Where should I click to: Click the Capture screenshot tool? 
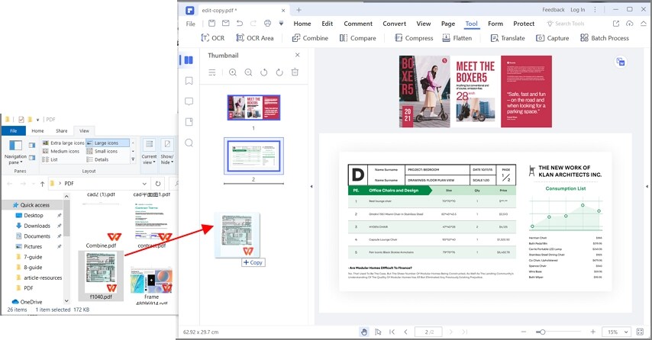(552, 38)
